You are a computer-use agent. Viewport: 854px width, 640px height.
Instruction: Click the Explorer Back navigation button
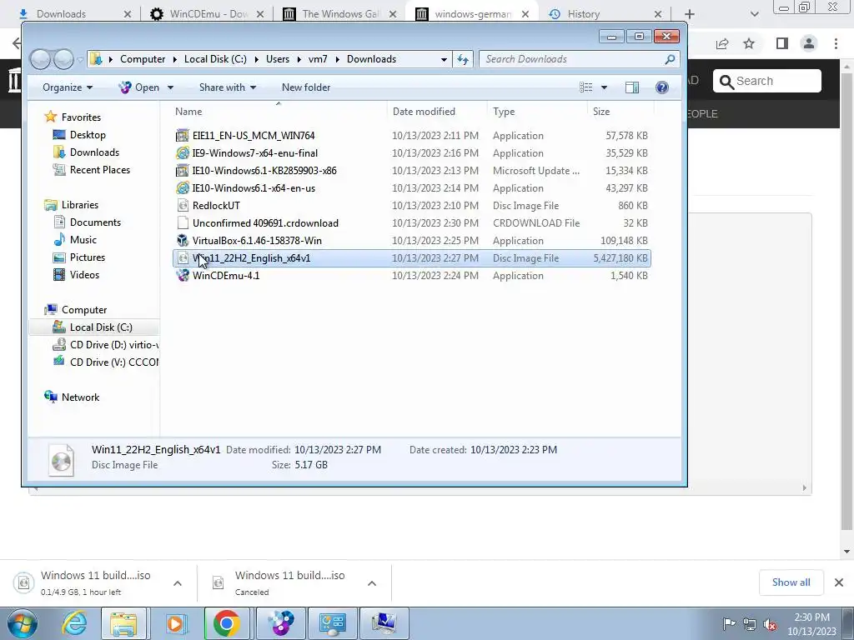pos(40,59)
